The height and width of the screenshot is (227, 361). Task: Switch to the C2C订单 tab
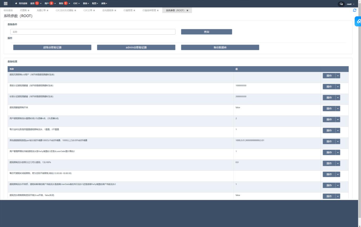pyautogui.click(x=88, y=11)
